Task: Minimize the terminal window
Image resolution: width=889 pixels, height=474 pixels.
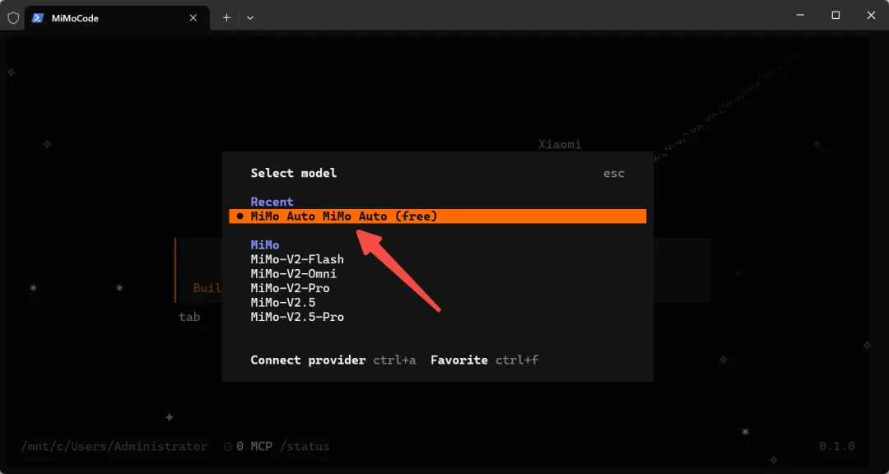Action: point(799,16)
